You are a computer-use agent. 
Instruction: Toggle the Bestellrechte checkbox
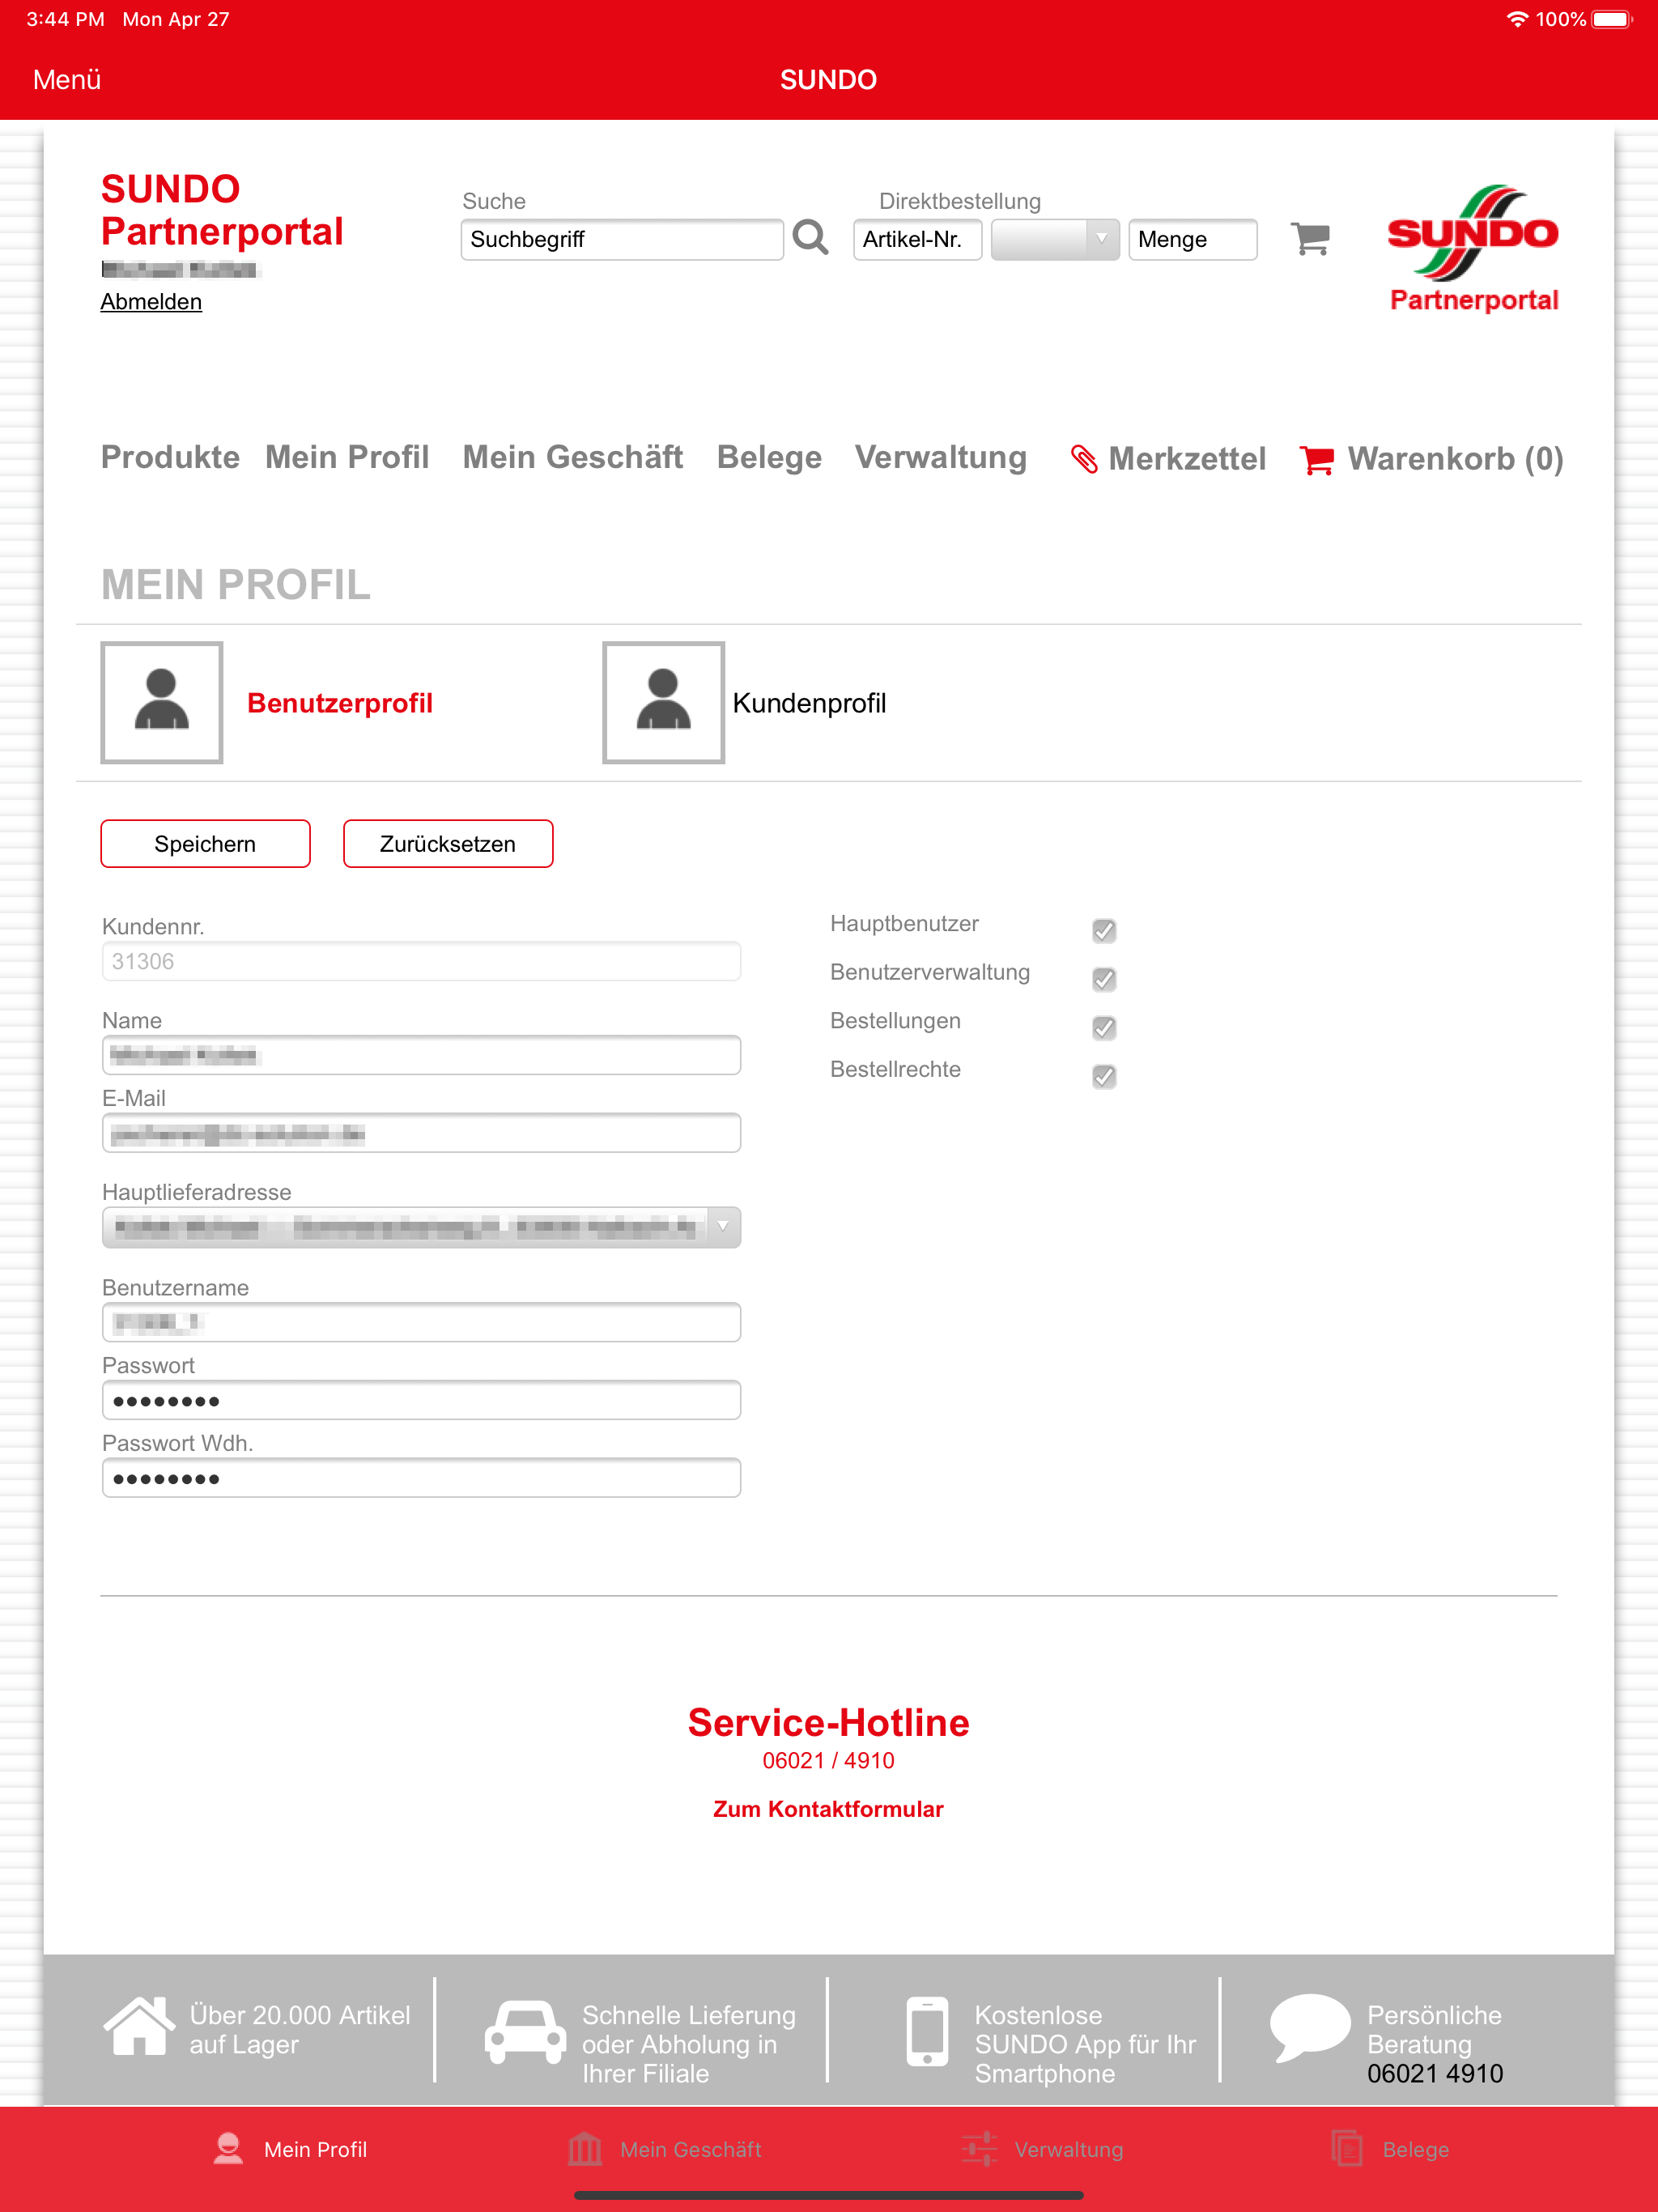coord(1104,1076)
